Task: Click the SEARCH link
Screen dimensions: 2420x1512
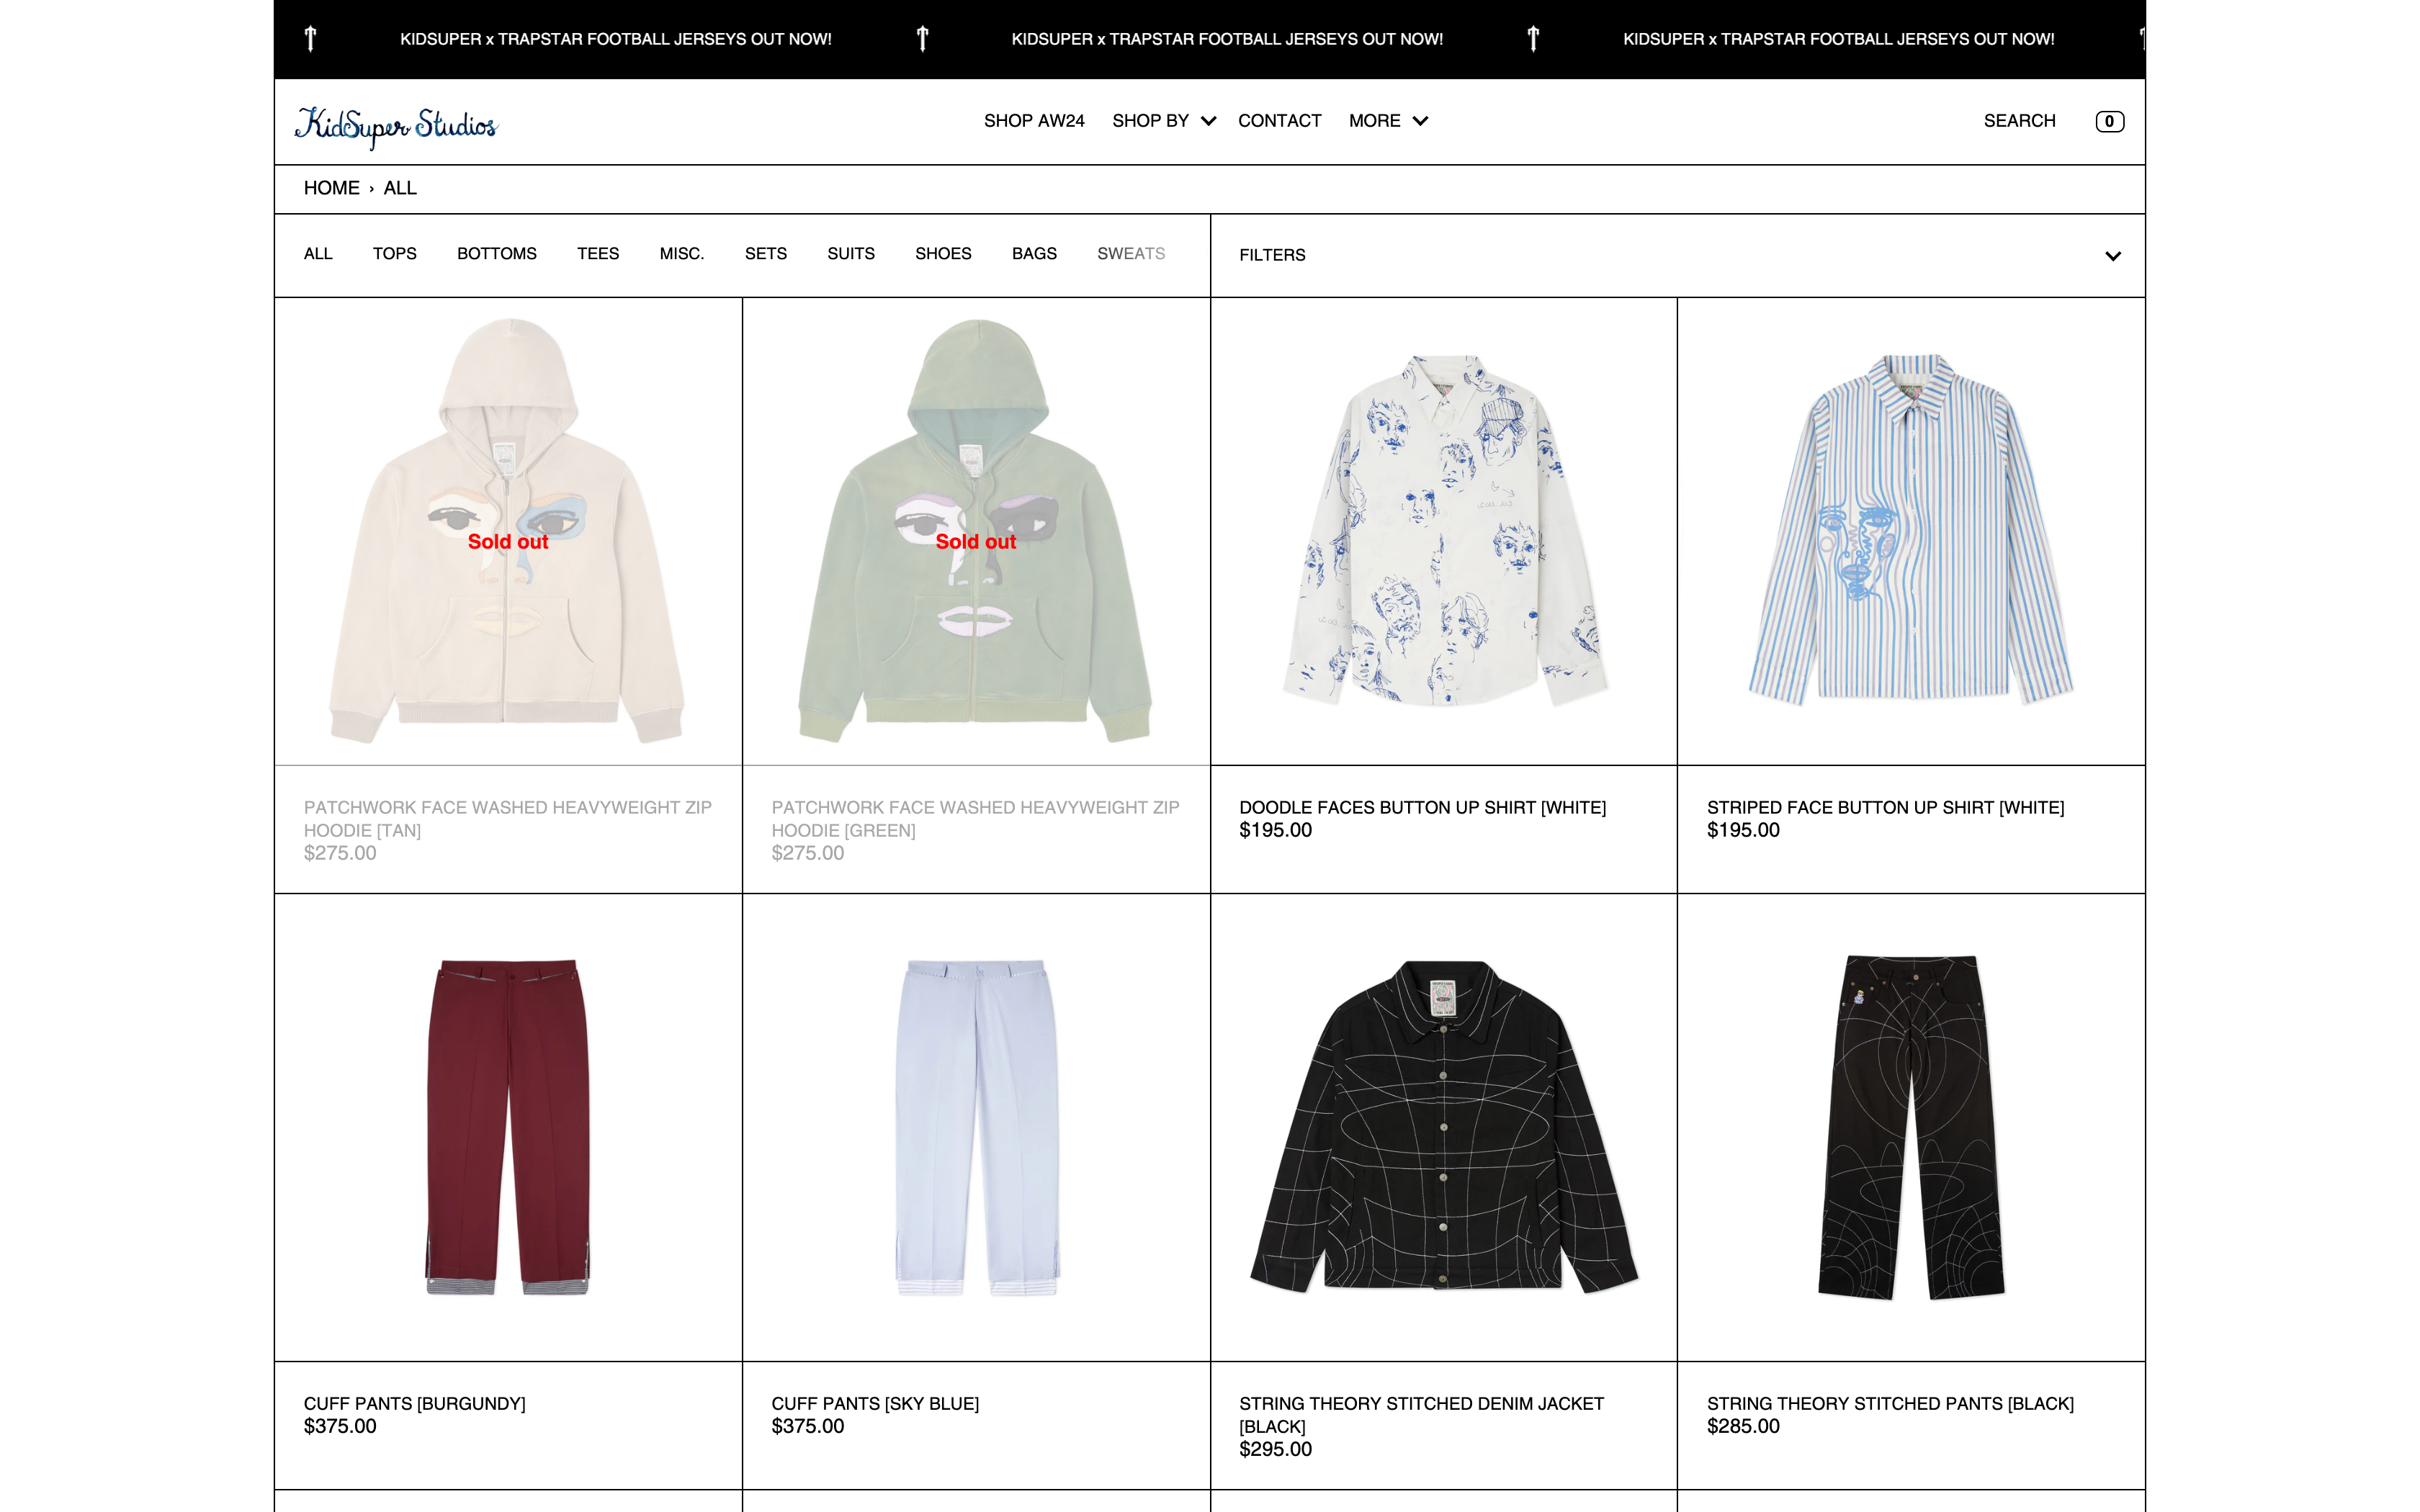Action: tap(2019, 121)
